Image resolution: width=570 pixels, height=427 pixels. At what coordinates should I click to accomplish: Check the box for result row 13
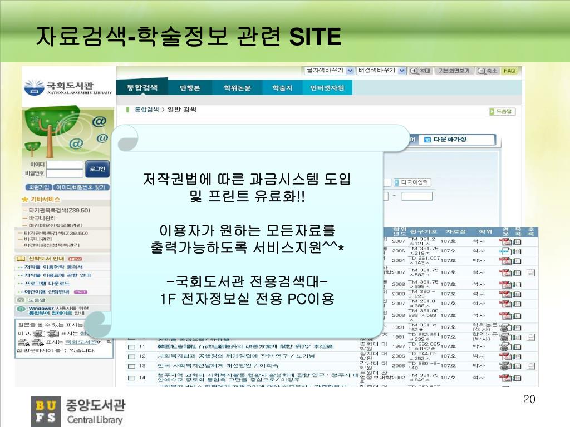pyautogui.click(x=131, y=366)
